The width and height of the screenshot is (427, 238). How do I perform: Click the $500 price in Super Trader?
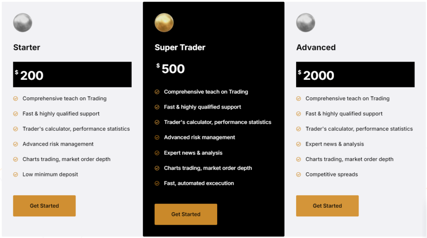pyautogui.click(x=171, y=69)
